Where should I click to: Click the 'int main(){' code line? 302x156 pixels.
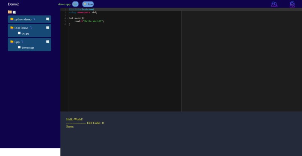coord(77,18)
